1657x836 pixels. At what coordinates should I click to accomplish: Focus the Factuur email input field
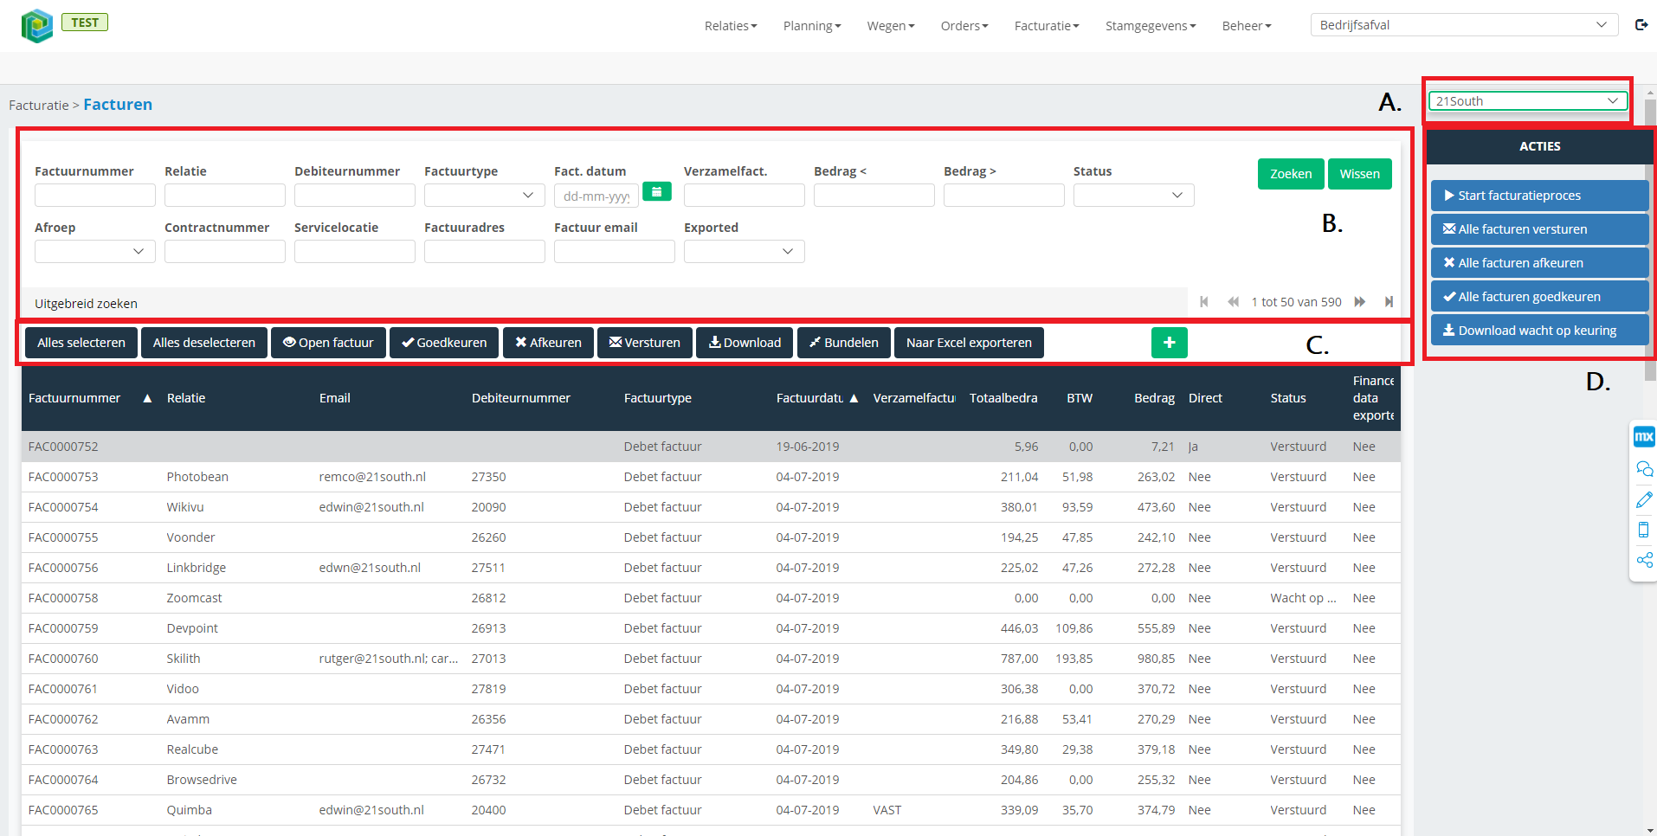point(614,252)
